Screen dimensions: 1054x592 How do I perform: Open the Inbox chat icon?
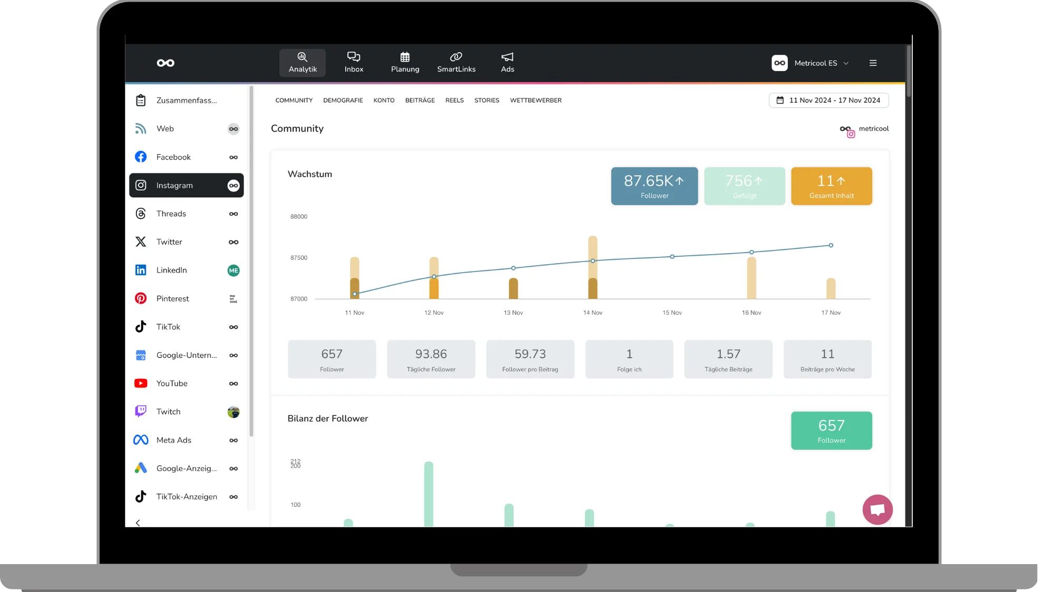[354, 63]
